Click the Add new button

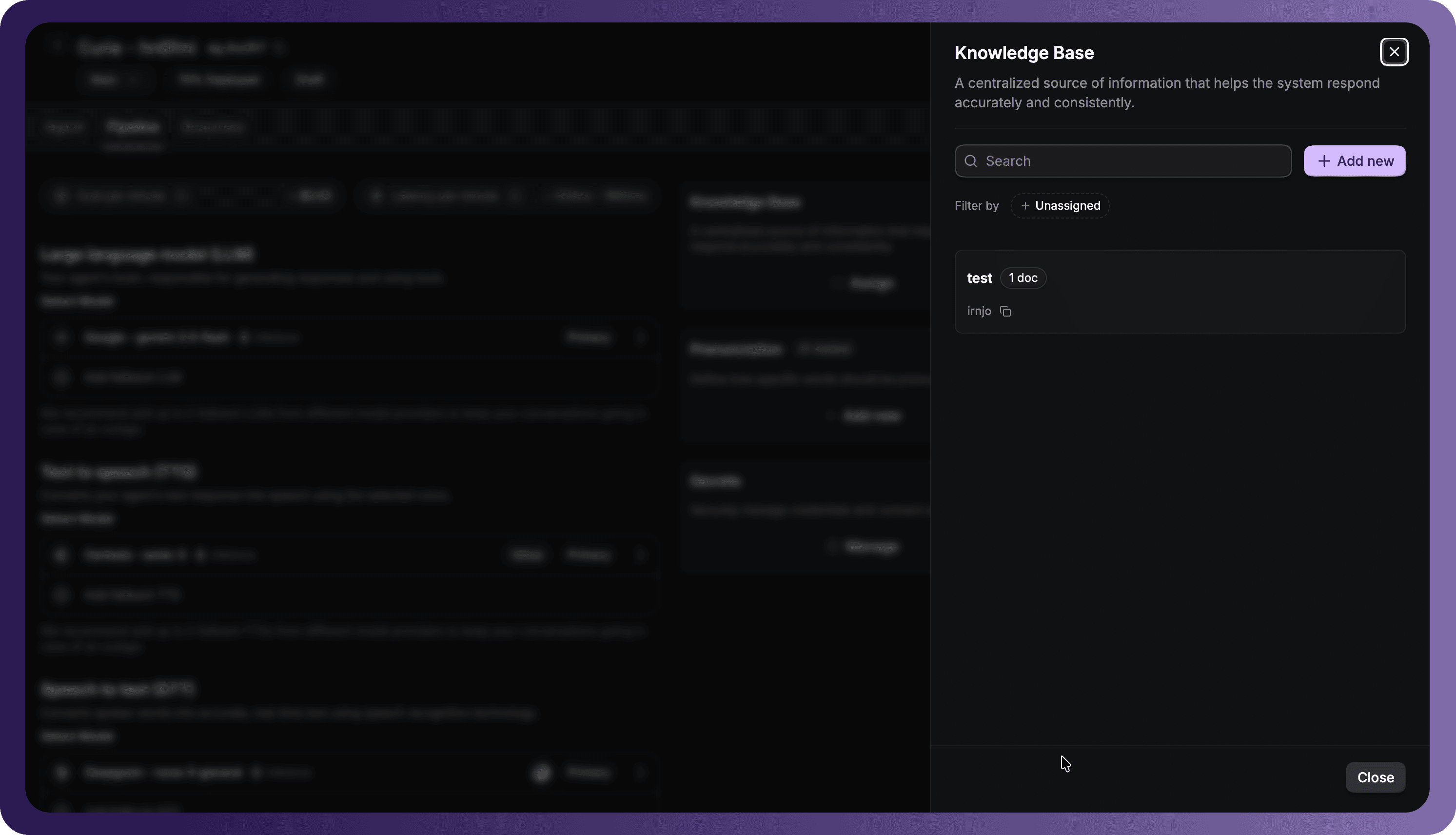pos(1355,161)
